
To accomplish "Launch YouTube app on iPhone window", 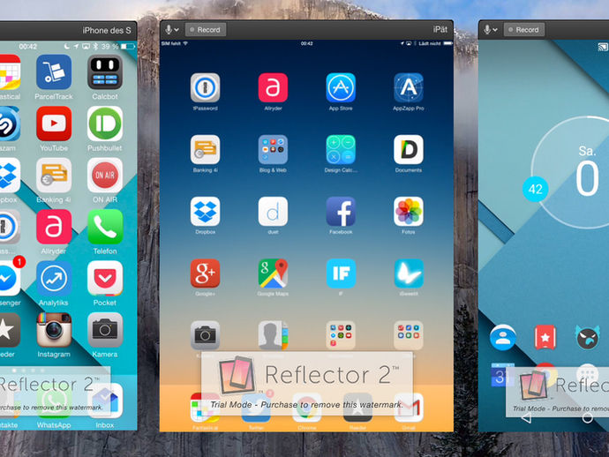I will tap(54, 124).
